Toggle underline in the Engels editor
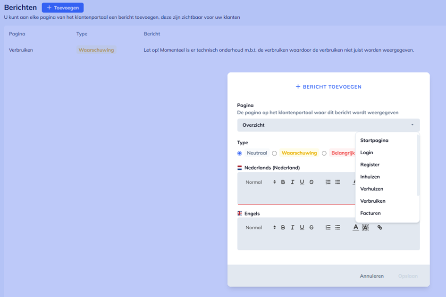This screenshot has height=297, width=446. tap(302, 227)
